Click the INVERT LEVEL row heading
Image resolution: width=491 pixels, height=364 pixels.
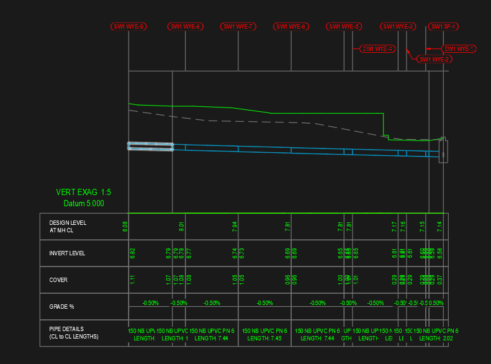coord(67,253)
